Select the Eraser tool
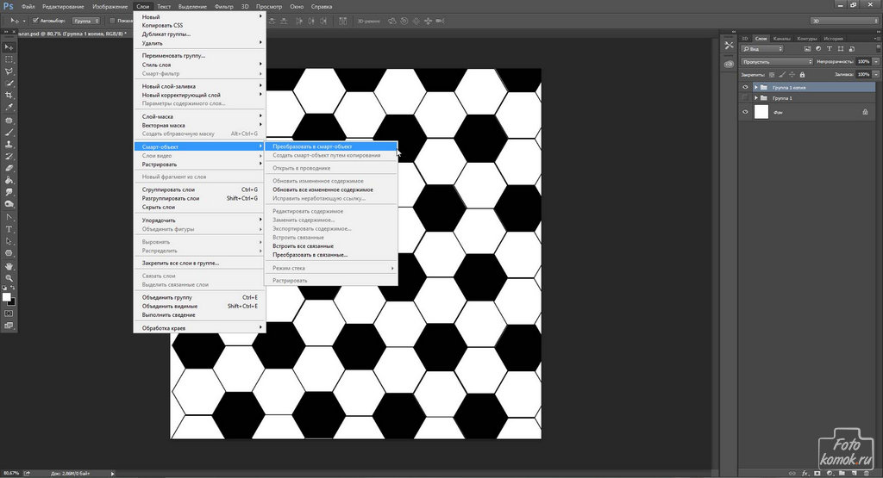 tap(9, 168)
